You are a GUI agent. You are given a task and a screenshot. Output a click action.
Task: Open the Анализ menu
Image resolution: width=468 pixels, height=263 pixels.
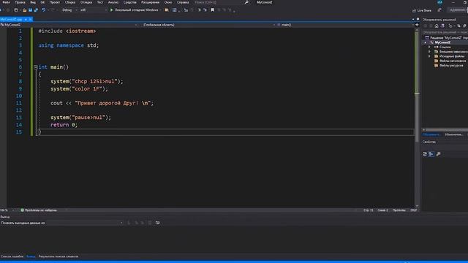coord(113,2)
